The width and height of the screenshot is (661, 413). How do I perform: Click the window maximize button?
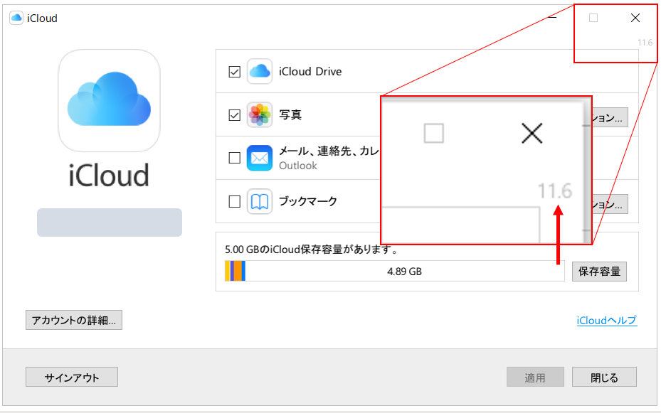tap(593, 18)
